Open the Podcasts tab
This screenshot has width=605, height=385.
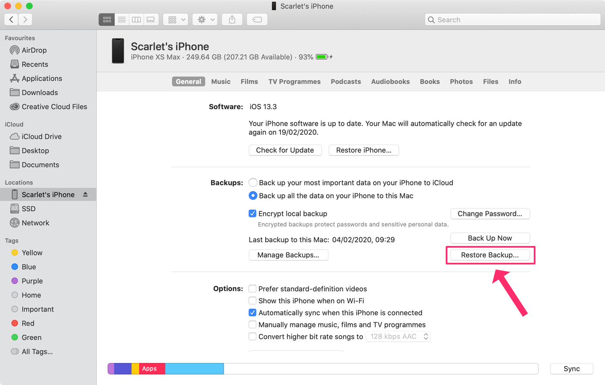pyautogui.click(x=346, y=82)
